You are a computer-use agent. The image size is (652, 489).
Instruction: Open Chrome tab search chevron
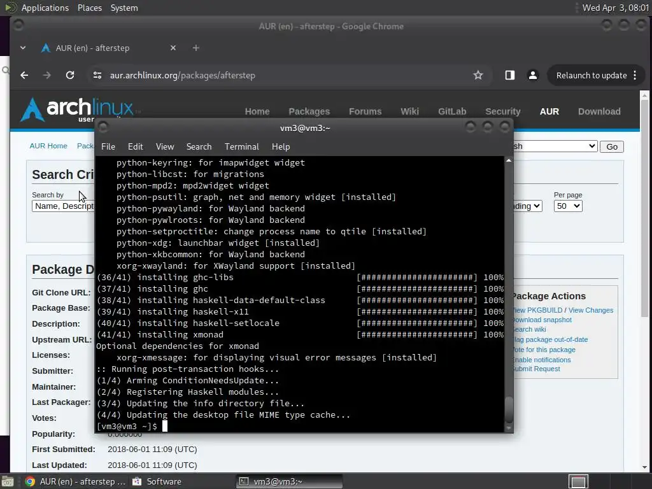pos(23,48)
